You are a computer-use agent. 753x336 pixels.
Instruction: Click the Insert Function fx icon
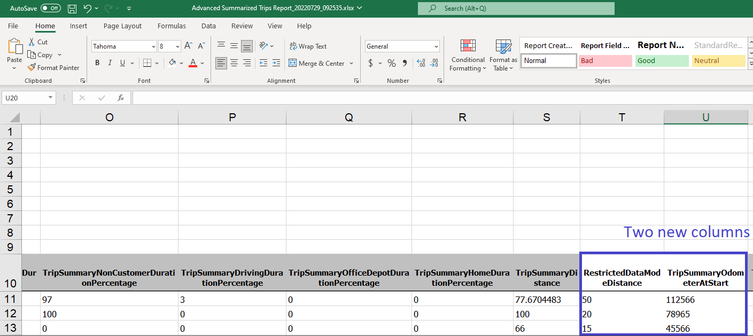pyautogui.click(x=121, y=98)
